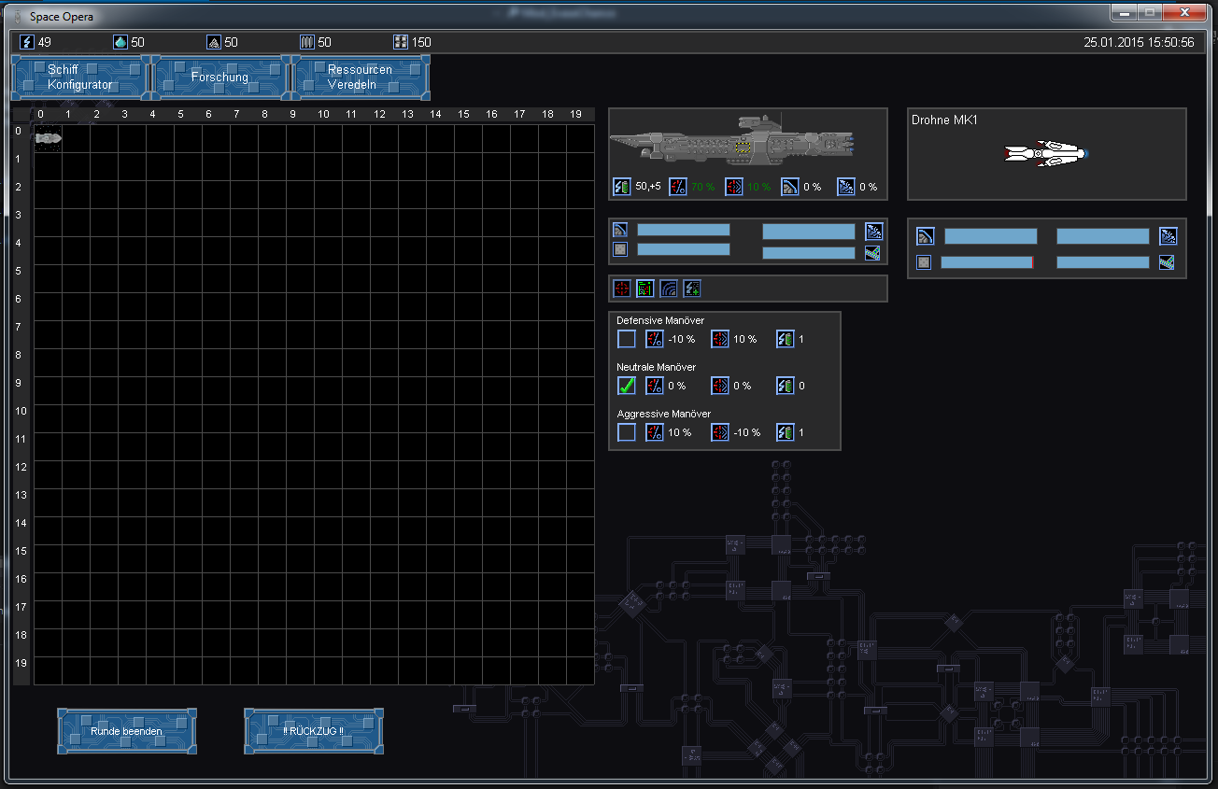The width and height of the screenshot is (1218, 789).
Task: Click the red crosshair targeting icon
Action: tap(622, 289)
